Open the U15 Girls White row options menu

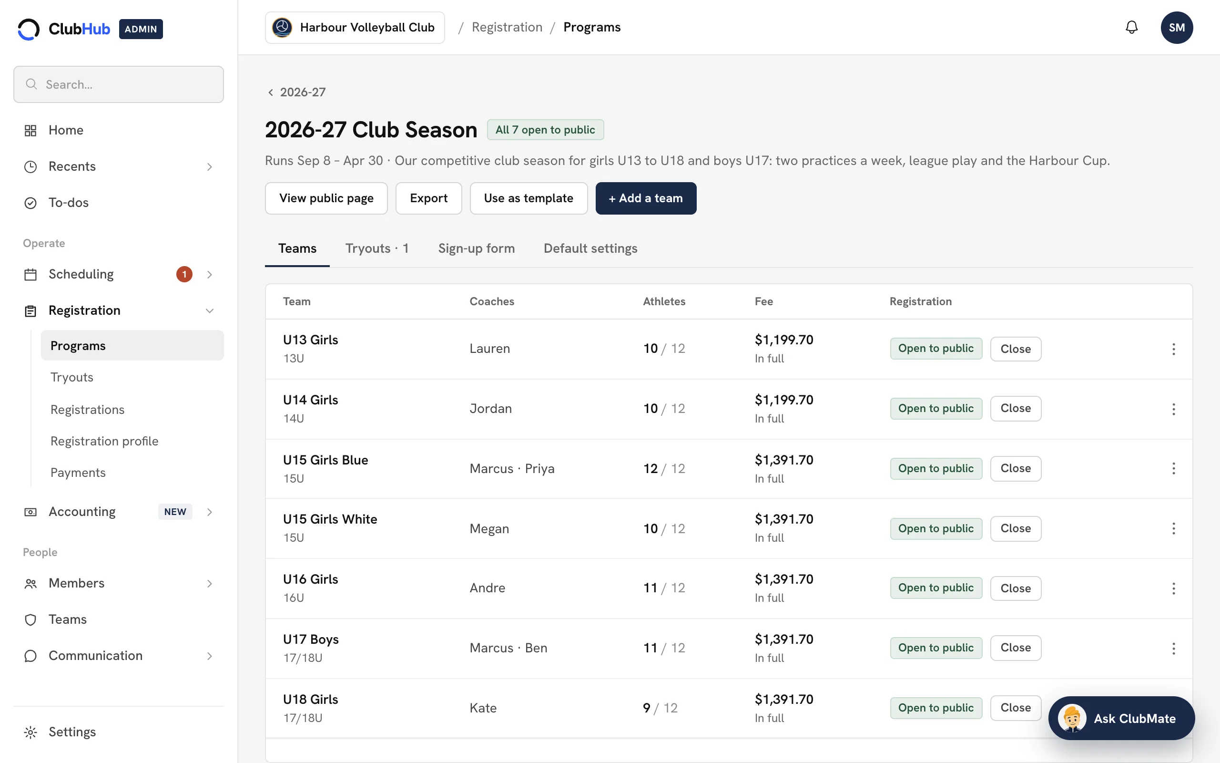[x=1174, y=529]
